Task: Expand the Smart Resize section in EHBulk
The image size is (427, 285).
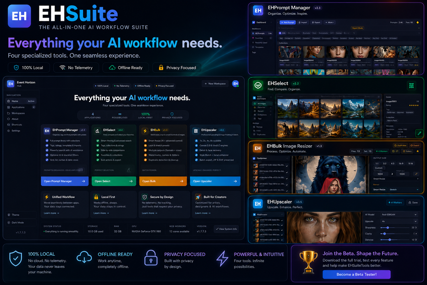Action: tap(396, 179)
